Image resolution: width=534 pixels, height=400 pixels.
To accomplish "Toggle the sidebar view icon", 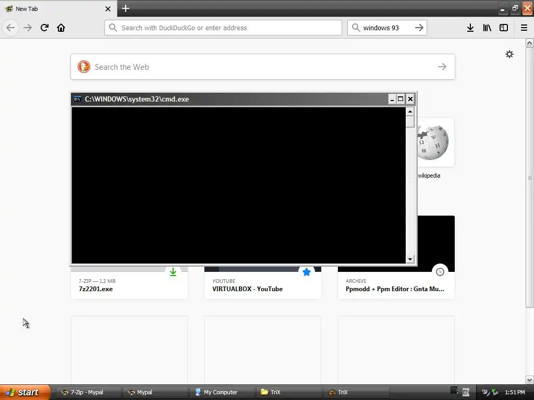I will [x=504, y=28].
